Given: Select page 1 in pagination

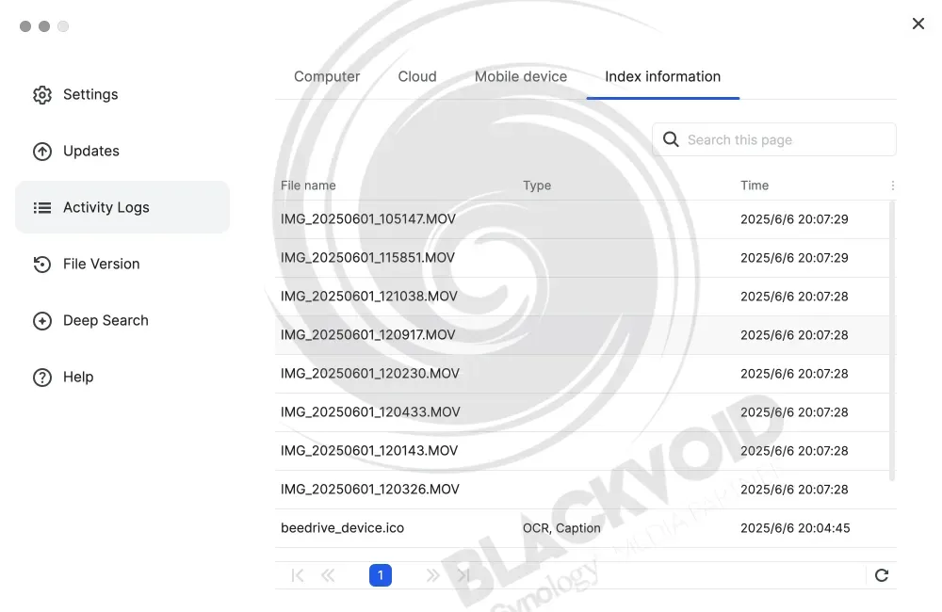Looking at the screenshot, I should tap(381, 575).
